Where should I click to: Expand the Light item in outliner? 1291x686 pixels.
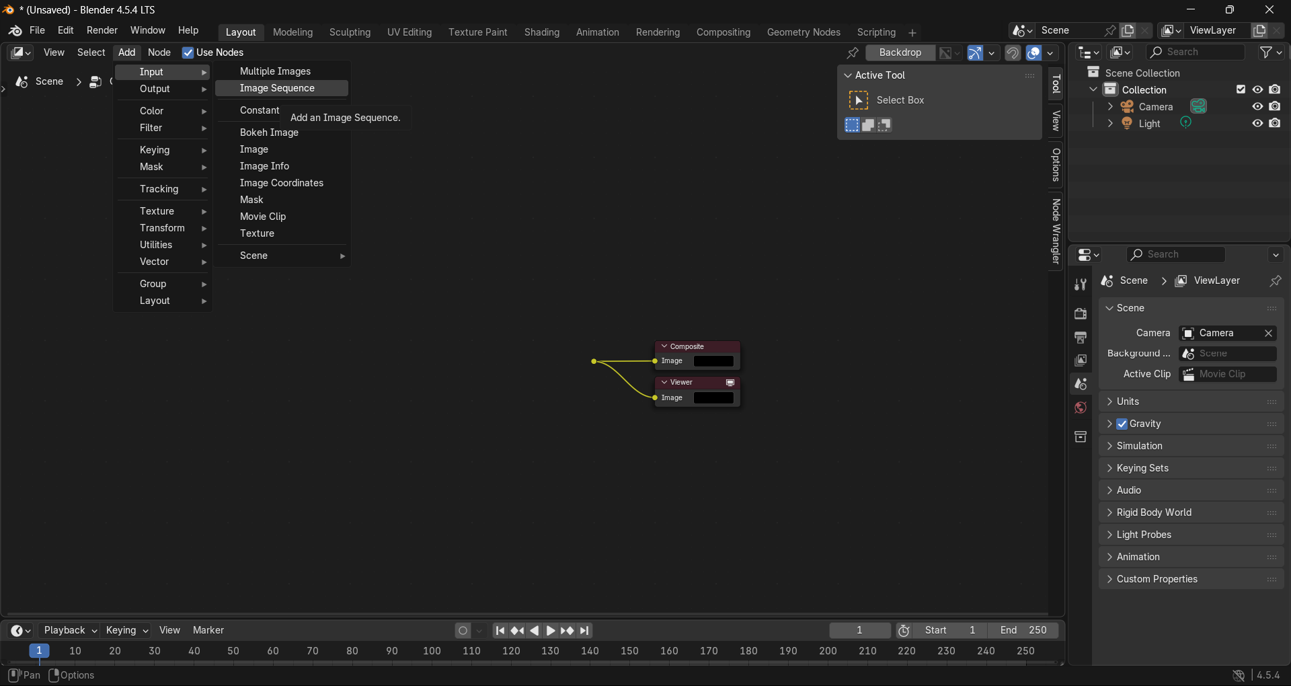click(x=1110, y=124)
